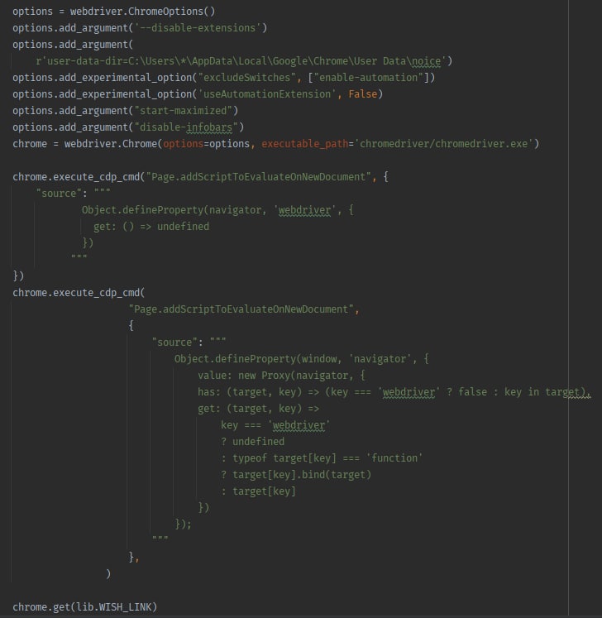Click the 'has: (target, key)' line

pyautogui.click(x=394, y=392)
